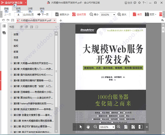Click the document vertical scrollbar thumb
Viewport: 165px width, 135px height.
click(163, 30)
